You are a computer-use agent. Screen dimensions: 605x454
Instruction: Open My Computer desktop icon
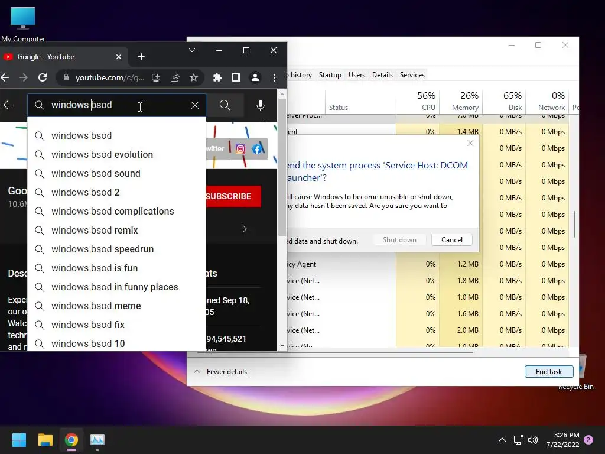(x=23, y=24)
